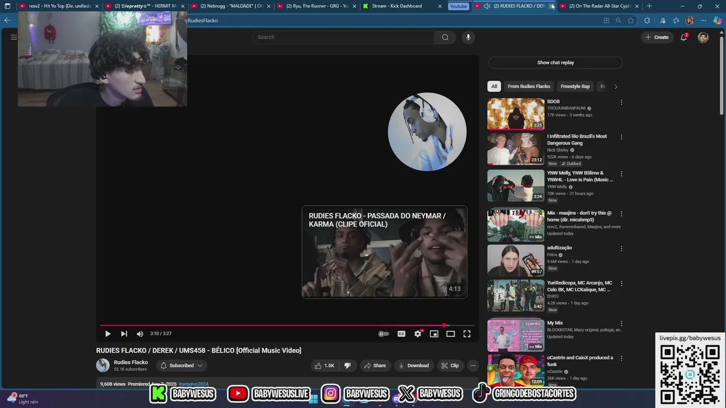This screenshot has height=408, width=726.
Task: Open the tab actions menu icon
Action: (x=7, y=6)
